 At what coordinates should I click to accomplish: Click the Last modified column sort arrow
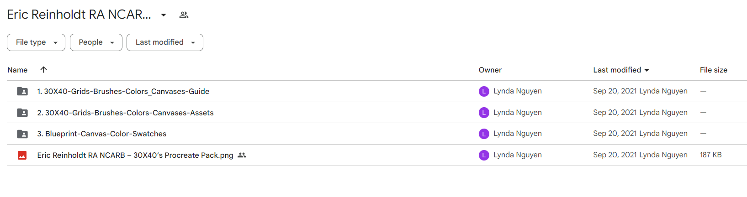click(x=646, y=70)
